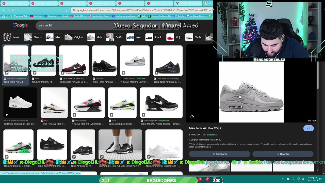Image resolution: width=325 pixels, height=183 pixels.
Task: Open the TAF sneaker thumbnail
Action: coord(54,103)
